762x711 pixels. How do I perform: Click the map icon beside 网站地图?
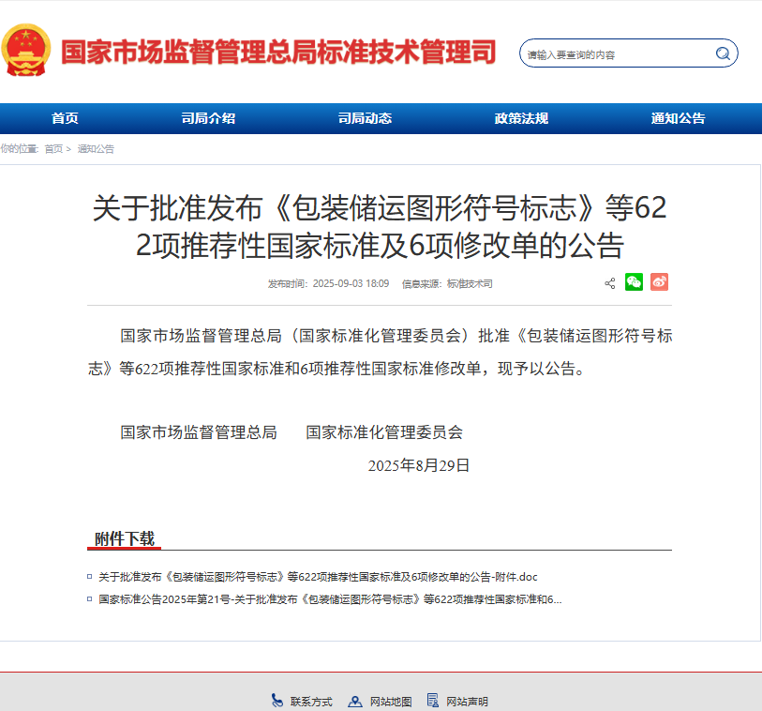(x=355, y=701)
